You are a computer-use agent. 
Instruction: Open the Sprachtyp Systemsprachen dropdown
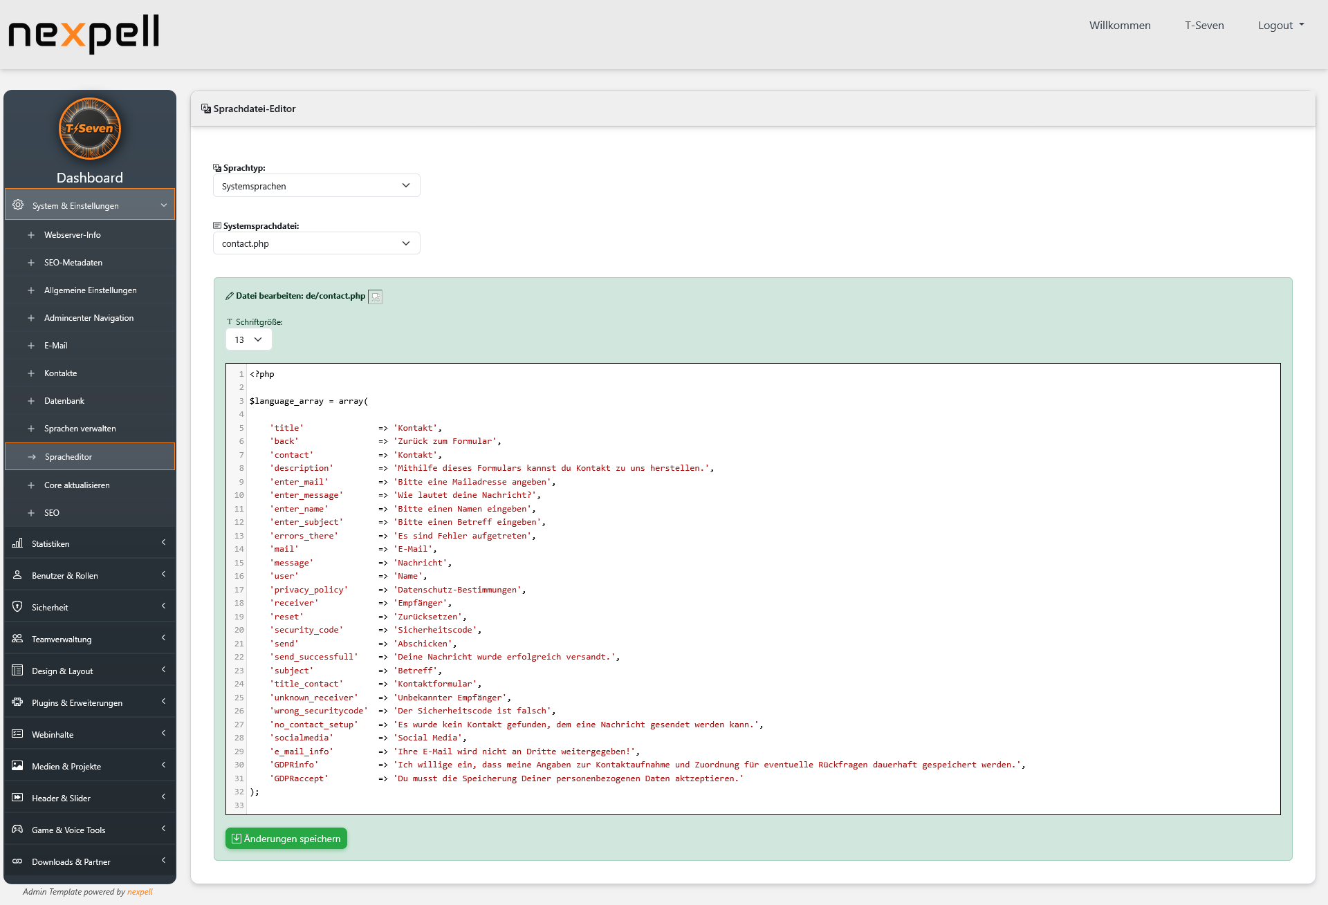click(316, 186)
